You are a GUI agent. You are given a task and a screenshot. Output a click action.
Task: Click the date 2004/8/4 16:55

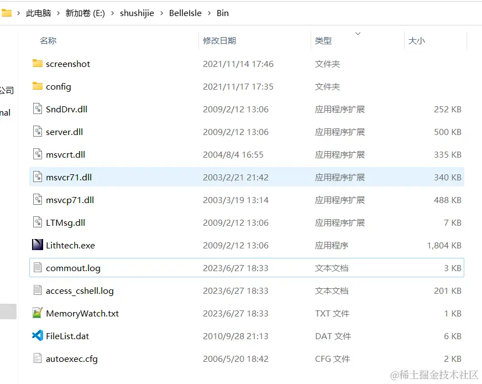click(x=233, y=155)
